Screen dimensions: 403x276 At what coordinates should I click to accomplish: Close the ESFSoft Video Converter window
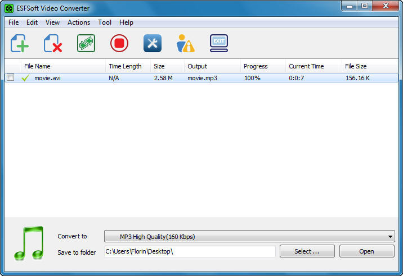coord(386,6)
